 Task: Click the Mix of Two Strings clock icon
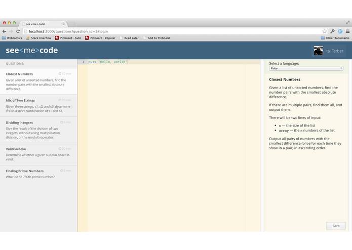pos(60,100)
